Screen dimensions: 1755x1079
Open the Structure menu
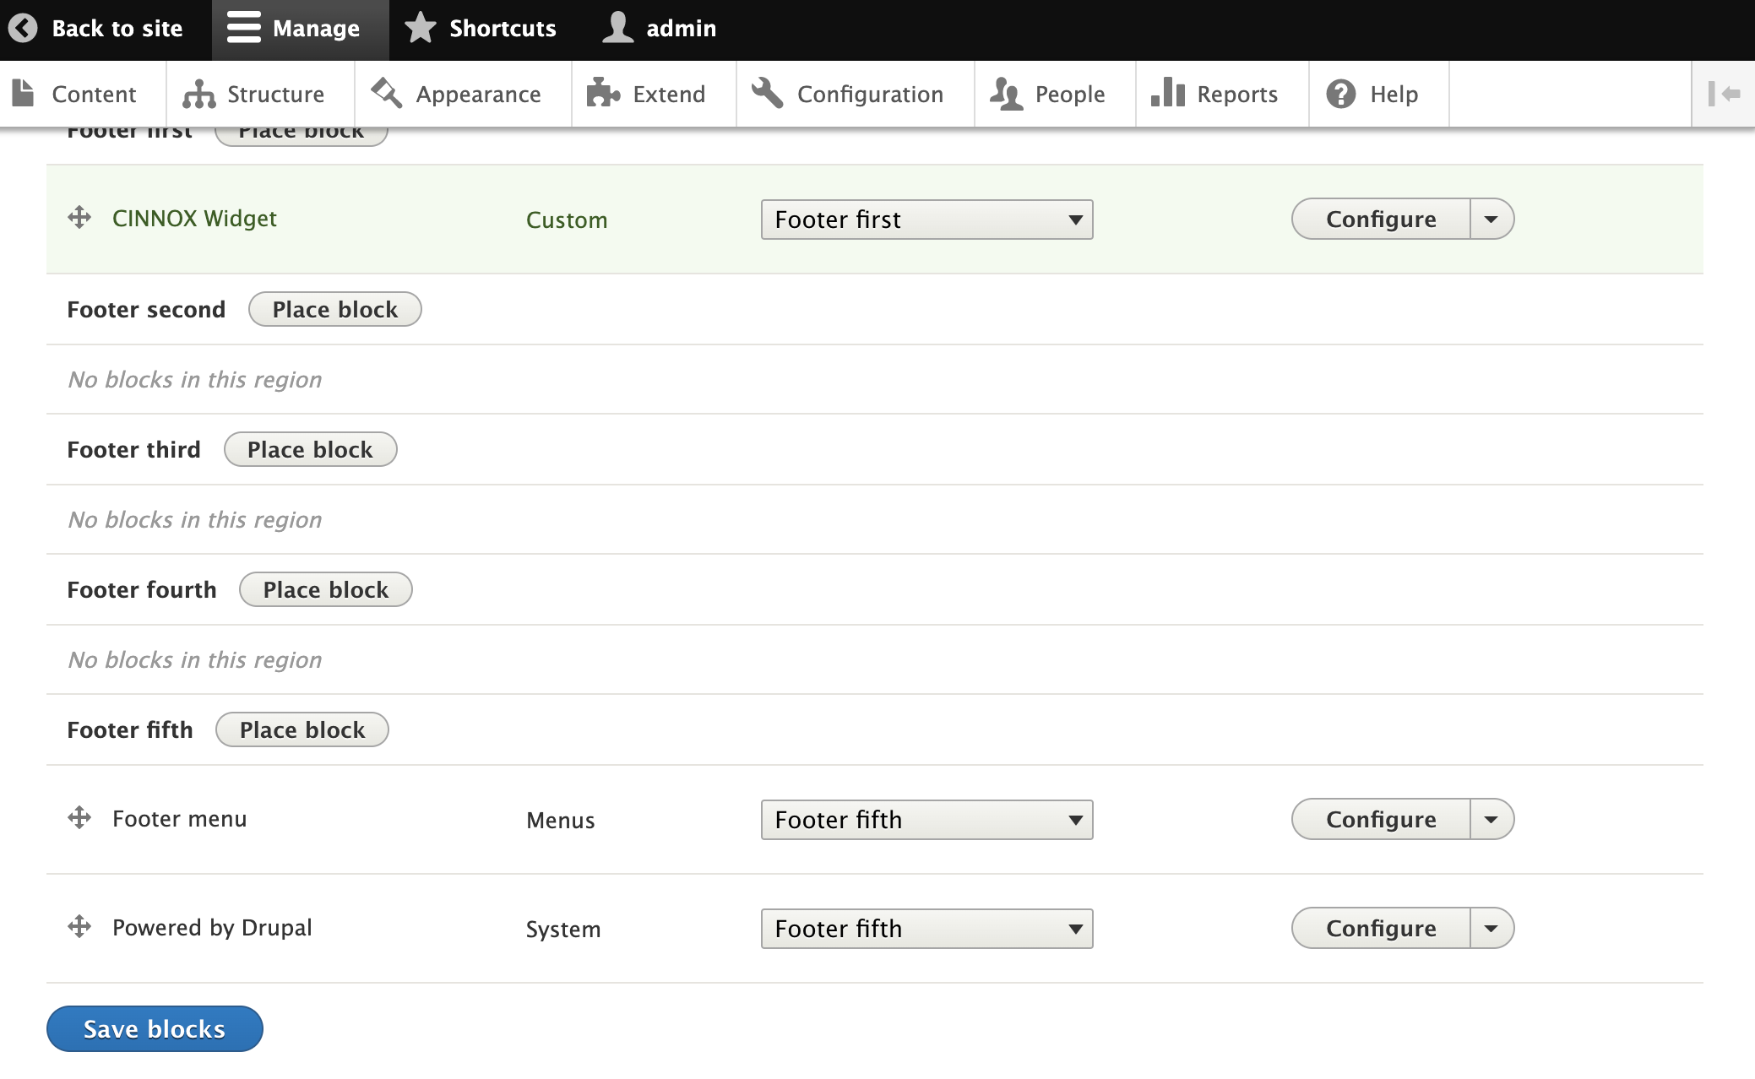coord(255,94)
